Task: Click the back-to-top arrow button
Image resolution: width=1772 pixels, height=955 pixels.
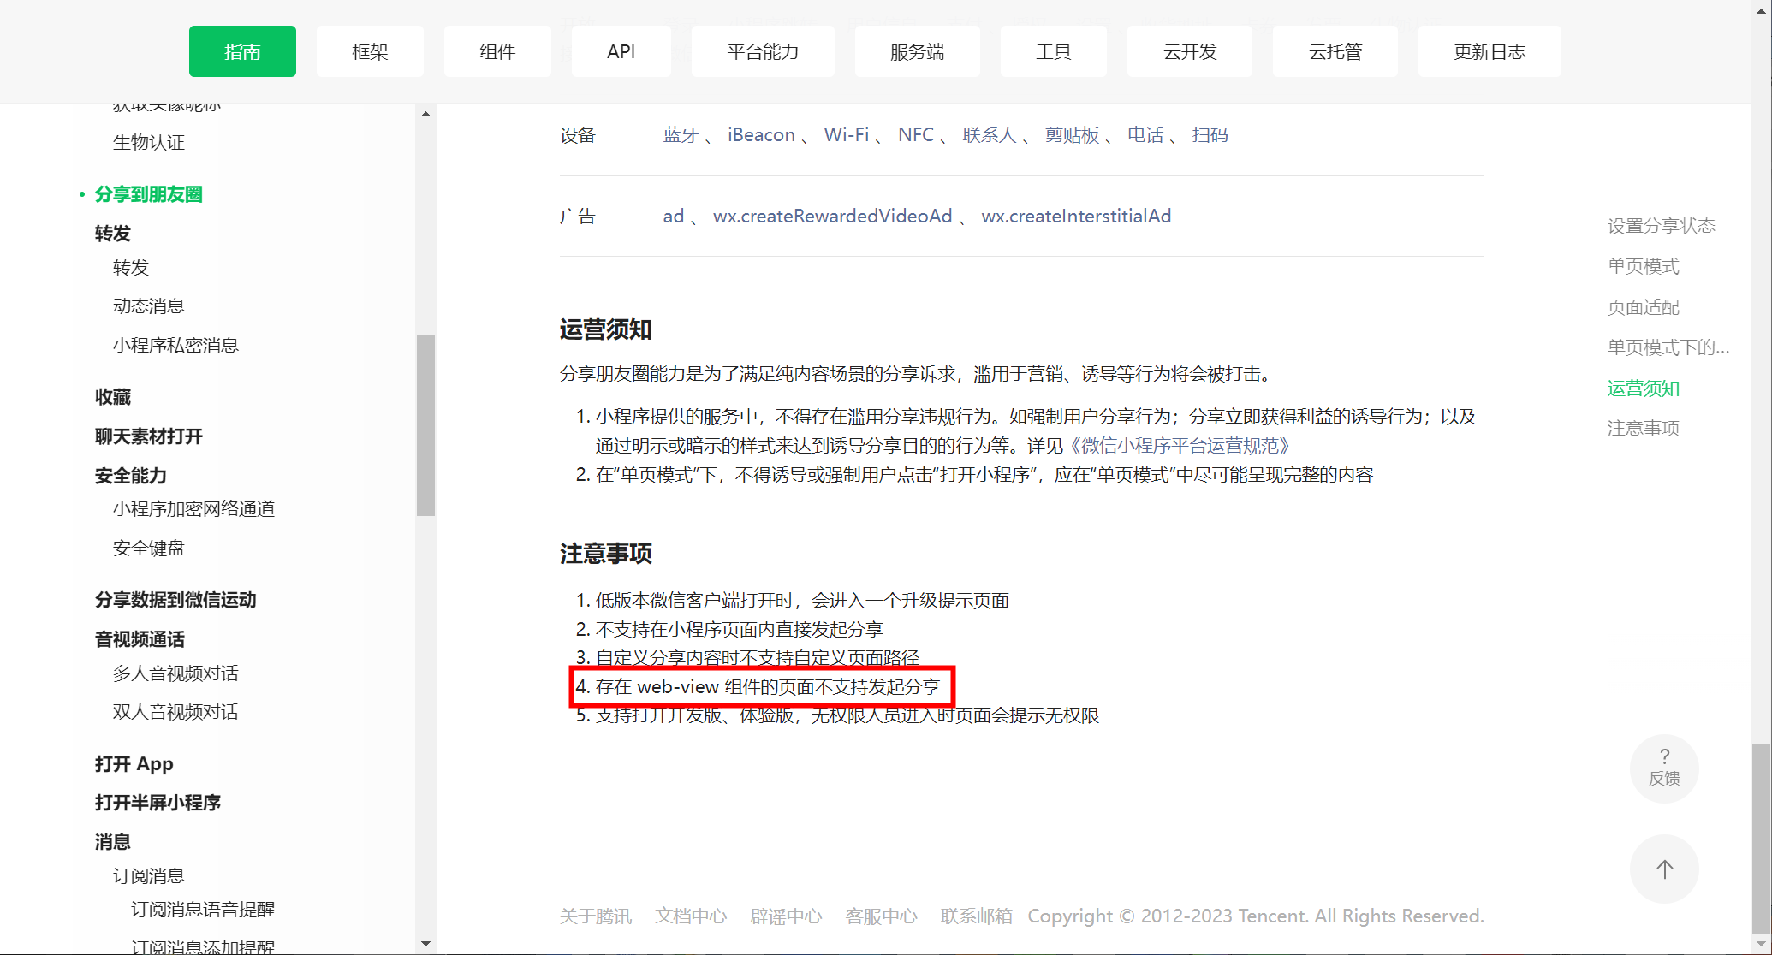Action: point(1663,869)
